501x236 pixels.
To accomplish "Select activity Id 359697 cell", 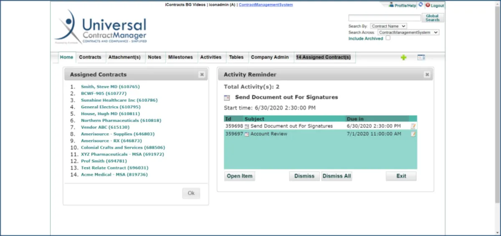I will point(234,134).
